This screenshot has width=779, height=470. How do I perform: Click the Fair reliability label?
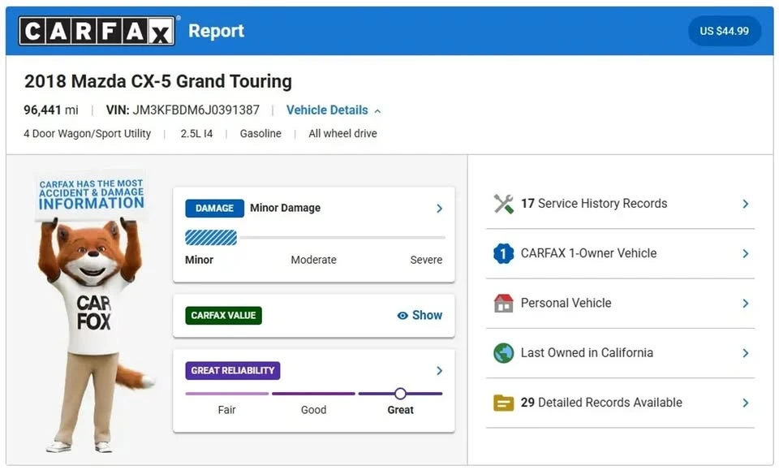coord(226,410)
